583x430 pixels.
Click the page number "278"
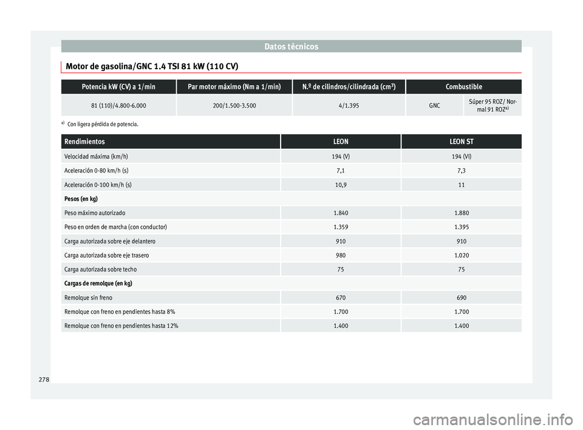click(x=44, y=380)
